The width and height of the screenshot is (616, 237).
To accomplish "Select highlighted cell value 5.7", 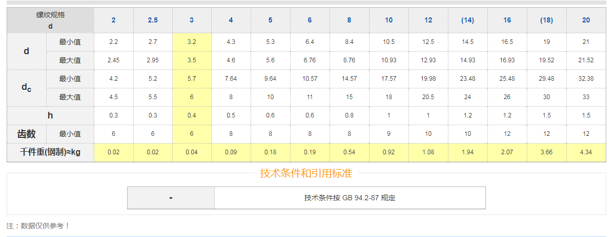I will coord(192,79).
